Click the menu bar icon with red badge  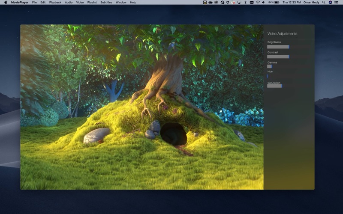233,3
